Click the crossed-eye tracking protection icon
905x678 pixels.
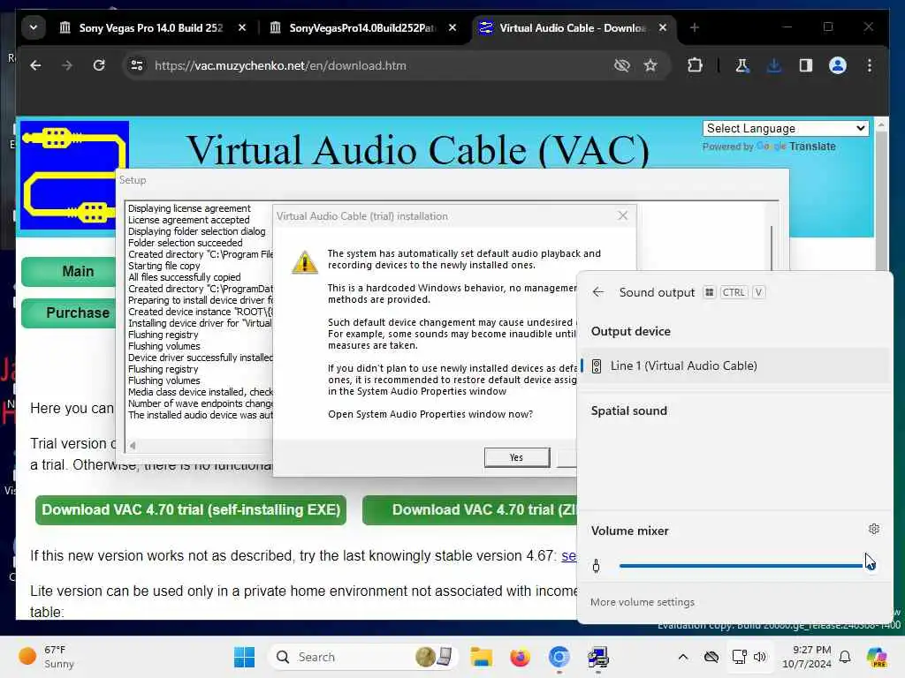pos(621,65)
